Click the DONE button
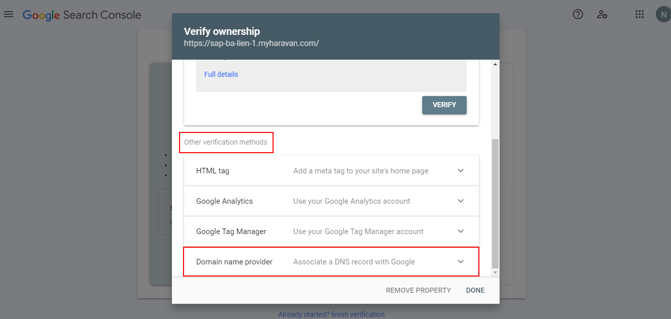This screenshot has width=671, height=319. pos(475,290)
